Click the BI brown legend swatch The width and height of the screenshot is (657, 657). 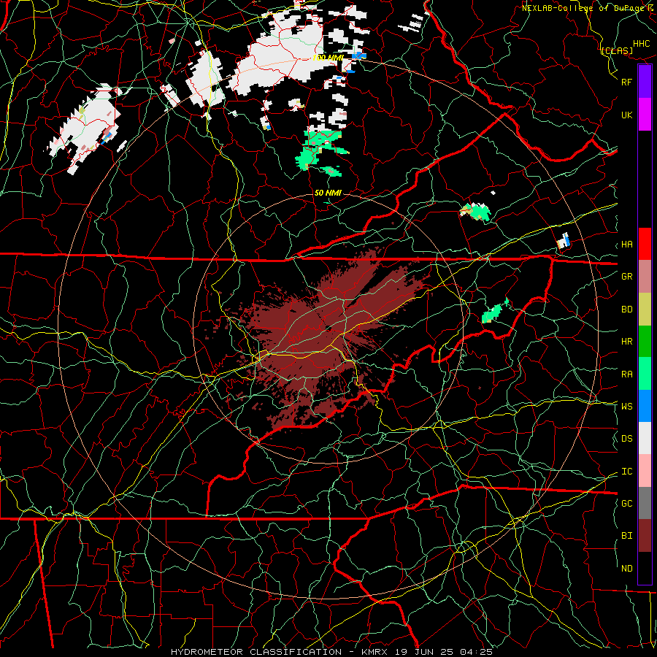(645, 536)
